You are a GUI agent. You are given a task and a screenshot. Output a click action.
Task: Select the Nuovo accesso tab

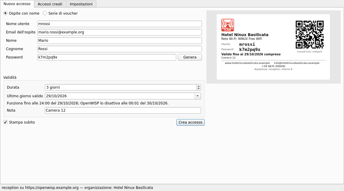coord(17,4)
